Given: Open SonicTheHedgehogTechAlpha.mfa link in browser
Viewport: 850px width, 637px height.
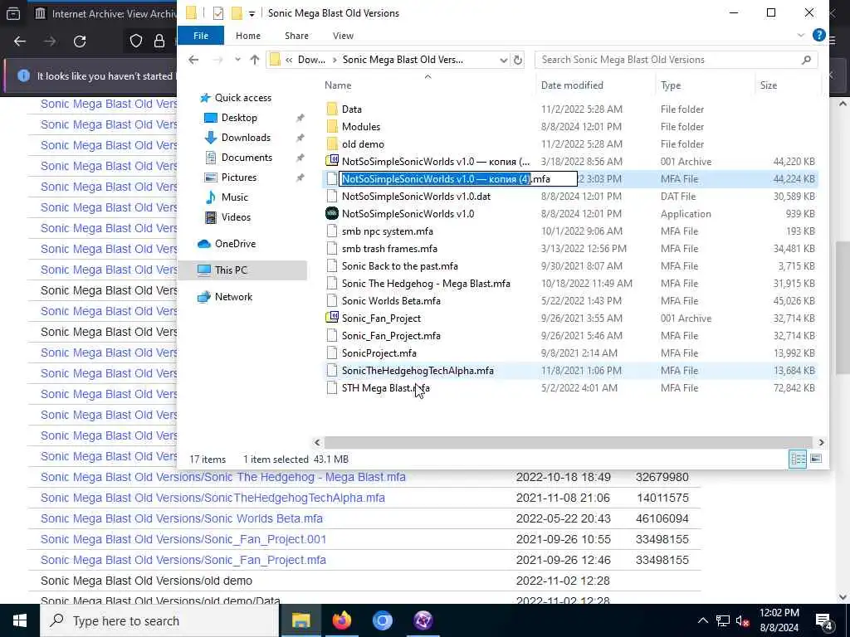Looking at the screenshot, I should 212,498.
